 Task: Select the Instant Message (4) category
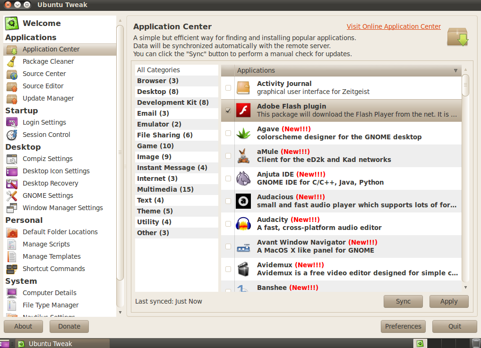[177, 168]
